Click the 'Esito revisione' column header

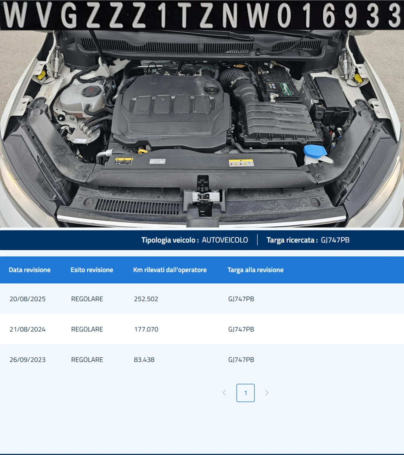pyautogui.click(x=92, y=270)
